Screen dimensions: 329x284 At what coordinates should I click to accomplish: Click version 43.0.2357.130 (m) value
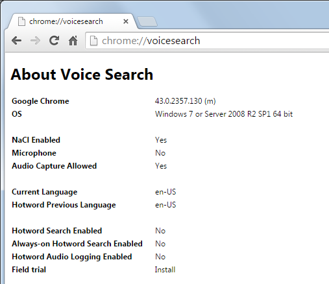pos(186,101)
